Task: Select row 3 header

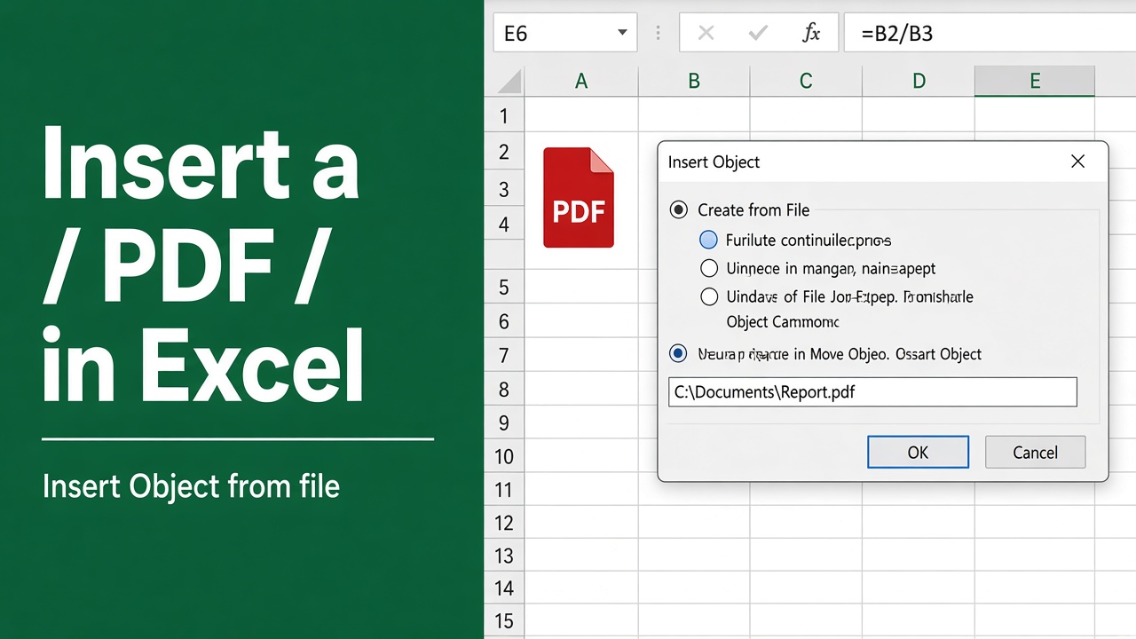Action: 504,189
